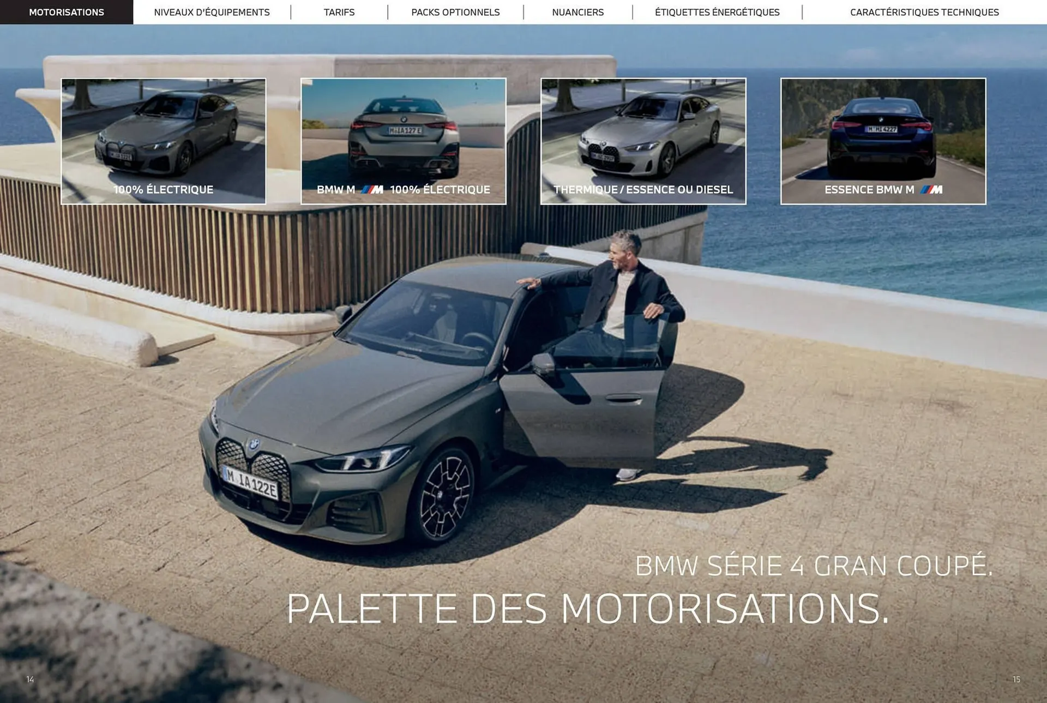Image resolution: width=1047 pixels, height=703 pixels.
Task: Click page number 15
Action: click(1016, 680)
